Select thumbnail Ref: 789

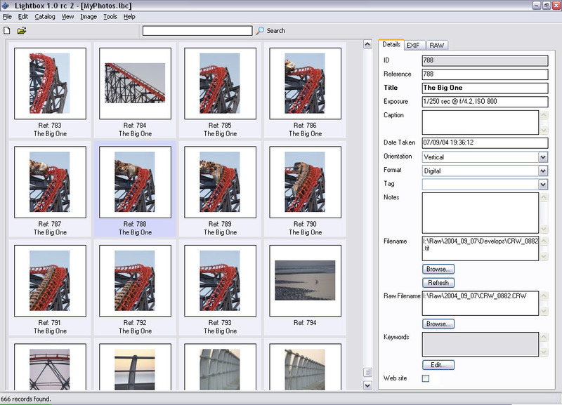pos(220,182)
